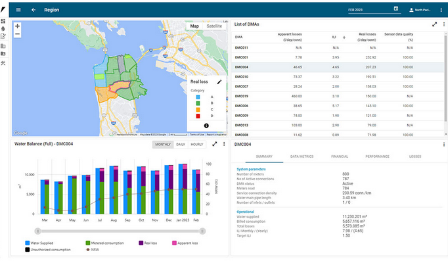This screenshot has width=448, height=261.
Task: Select the DMC010 row in DMA list
Action: click(x=338, y=77)
